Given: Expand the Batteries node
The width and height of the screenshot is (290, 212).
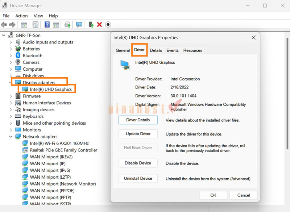Looking at the screenshot, I should point(11,49).
